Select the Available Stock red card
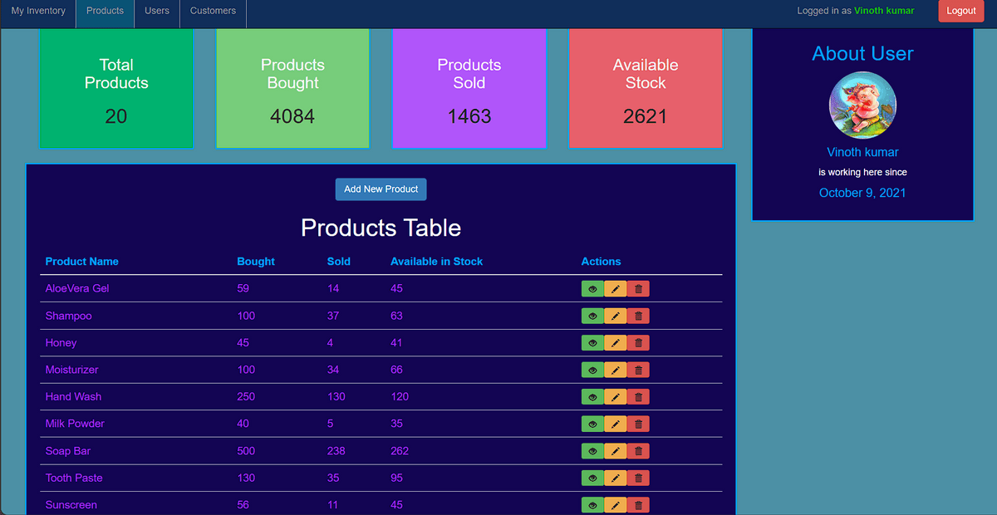This screenshot has height=515, width=997. point(646,88)
